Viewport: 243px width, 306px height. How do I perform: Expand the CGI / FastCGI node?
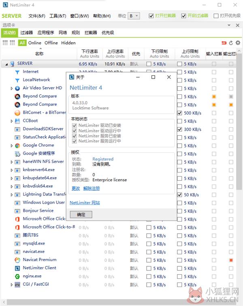pyautogui.click(x=11, y=285)
